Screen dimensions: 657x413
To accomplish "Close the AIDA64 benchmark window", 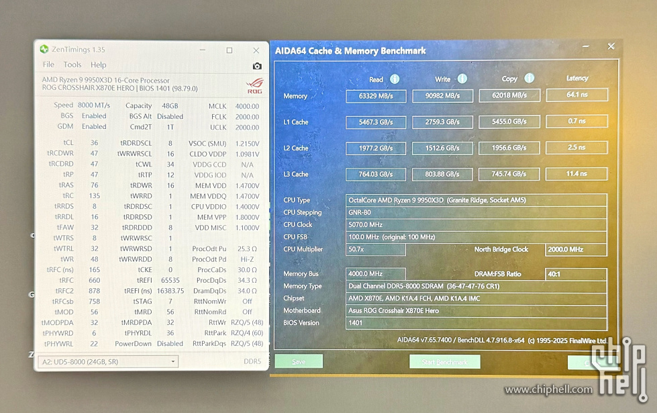I will (611, 46).
